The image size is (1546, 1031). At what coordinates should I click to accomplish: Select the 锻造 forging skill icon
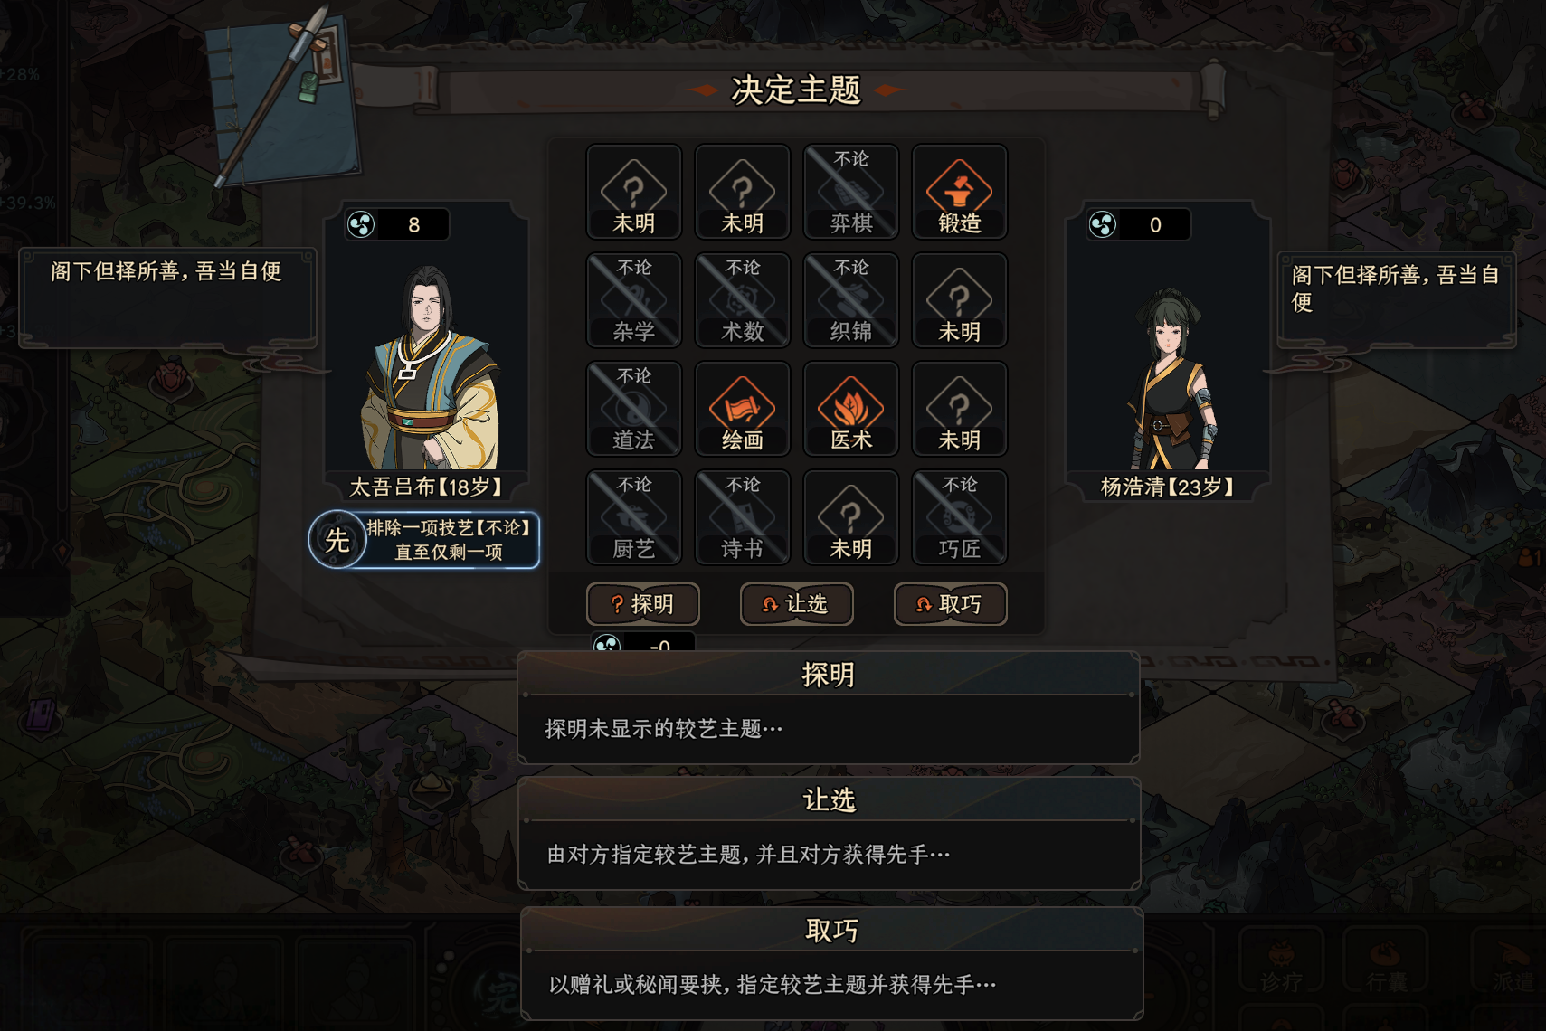tap(959, 192)
